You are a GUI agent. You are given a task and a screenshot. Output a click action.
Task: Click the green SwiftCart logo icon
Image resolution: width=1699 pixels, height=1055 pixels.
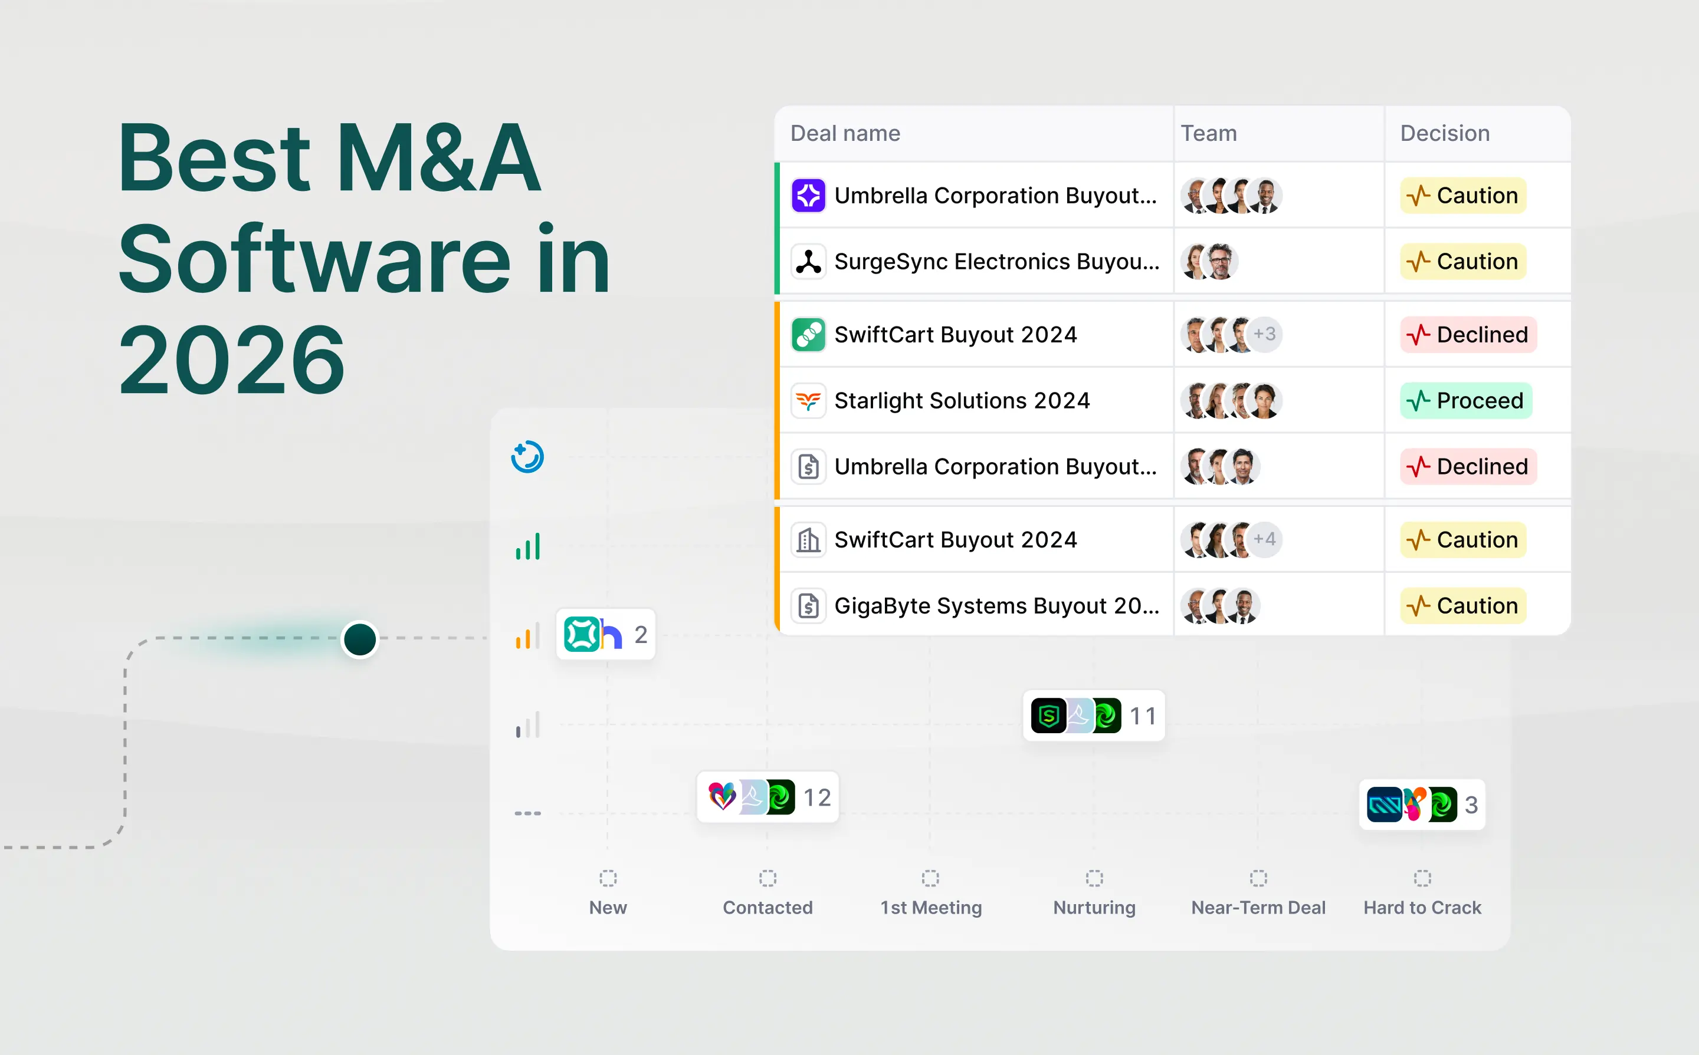pos(808,335)
